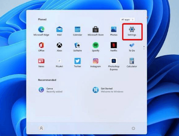Launch the Mail app

click(x=59, y=31)
